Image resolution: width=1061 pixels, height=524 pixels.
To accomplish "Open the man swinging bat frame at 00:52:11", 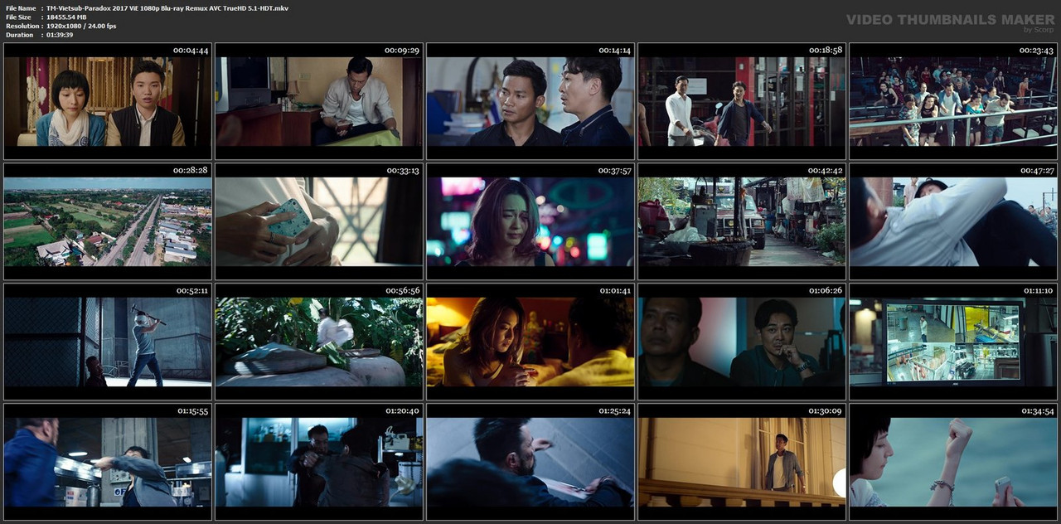I will (x=108, y=342).
